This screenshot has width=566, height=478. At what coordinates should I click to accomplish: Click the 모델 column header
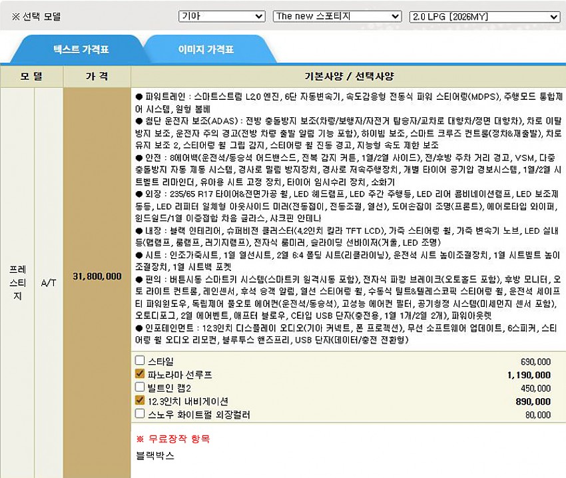pos(31,76)
